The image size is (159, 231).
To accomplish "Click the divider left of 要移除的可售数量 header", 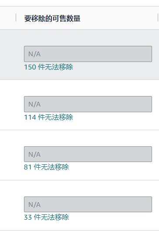I will point(16,17).
